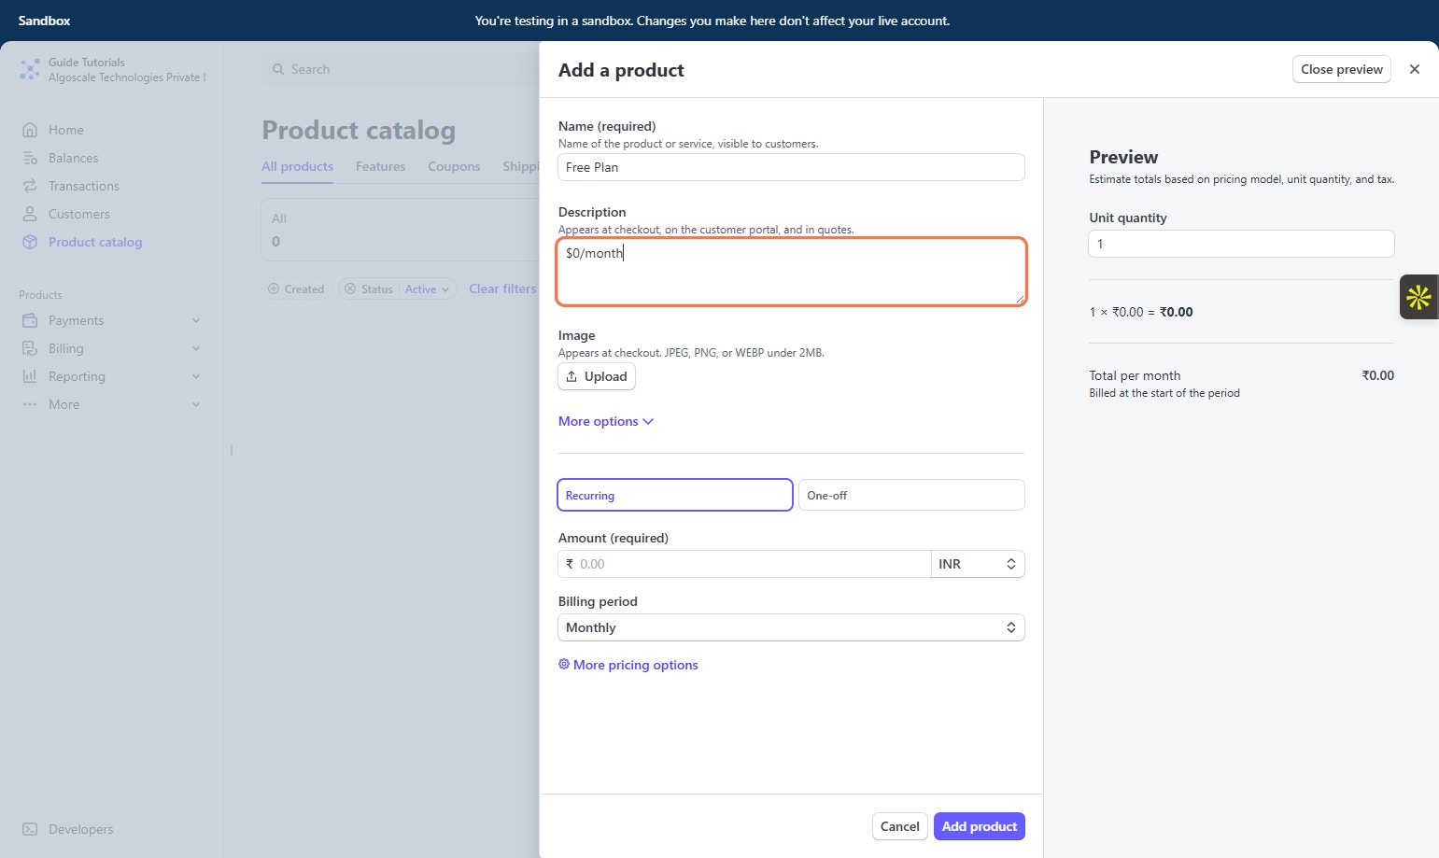Image resolution: width=1439 pixels, height=858 pixels.
Task: Click the Billing icon in sidebar
Action: click(x=30, y=348)
